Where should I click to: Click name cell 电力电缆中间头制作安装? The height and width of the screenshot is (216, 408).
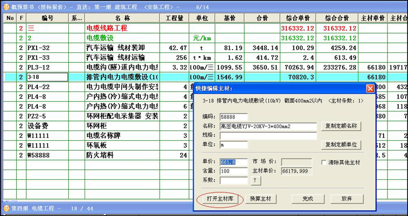(122, 87)
